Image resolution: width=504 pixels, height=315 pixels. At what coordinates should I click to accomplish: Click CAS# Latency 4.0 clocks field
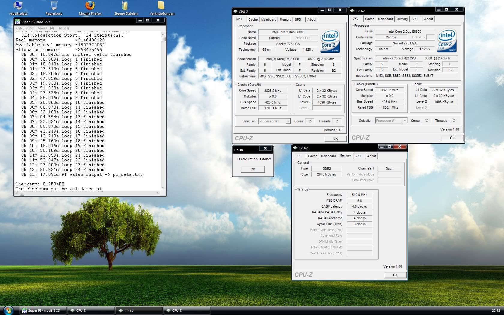click(359, 206)
